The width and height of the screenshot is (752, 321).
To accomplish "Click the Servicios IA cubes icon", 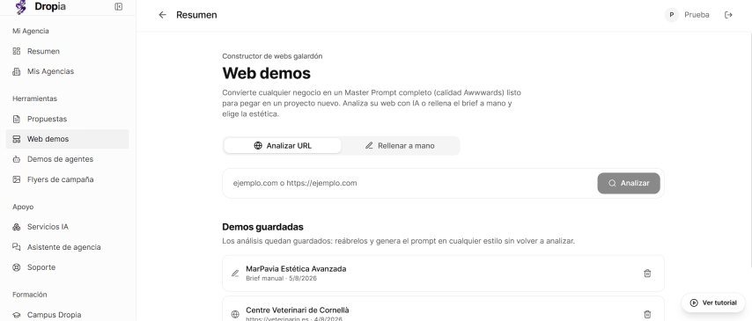I will [x=17, y=227].
